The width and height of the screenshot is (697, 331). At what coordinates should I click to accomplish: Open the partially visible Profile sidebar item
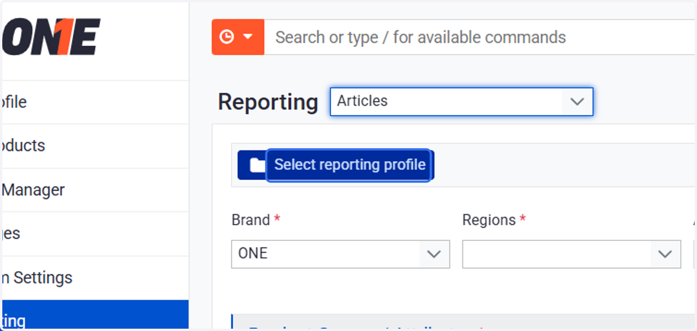pyautogui.click(x=95, y=102)
